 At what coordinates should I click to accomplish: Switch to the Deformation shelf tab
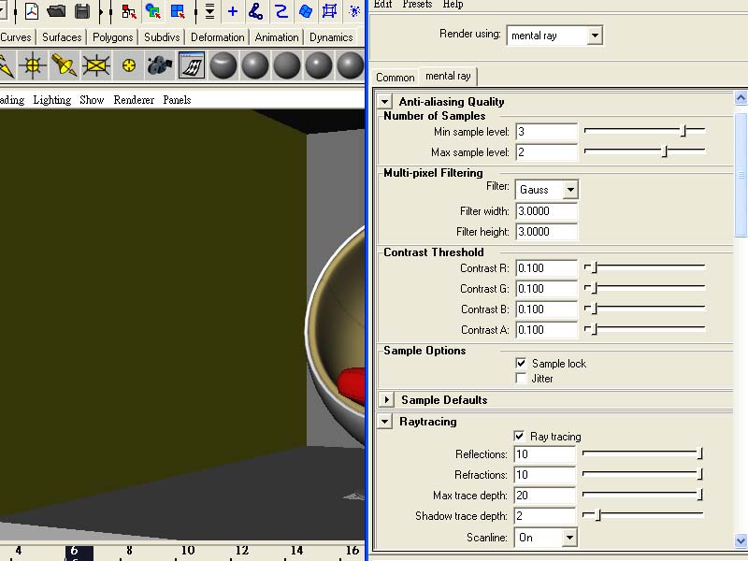[x=217, y=37]
